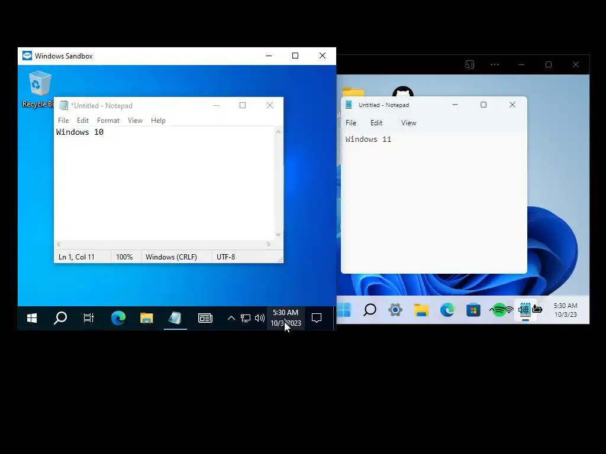Open File menu in Windows 10 Notepad
This screenshot has width=606, height=454.
pos(63,121)
